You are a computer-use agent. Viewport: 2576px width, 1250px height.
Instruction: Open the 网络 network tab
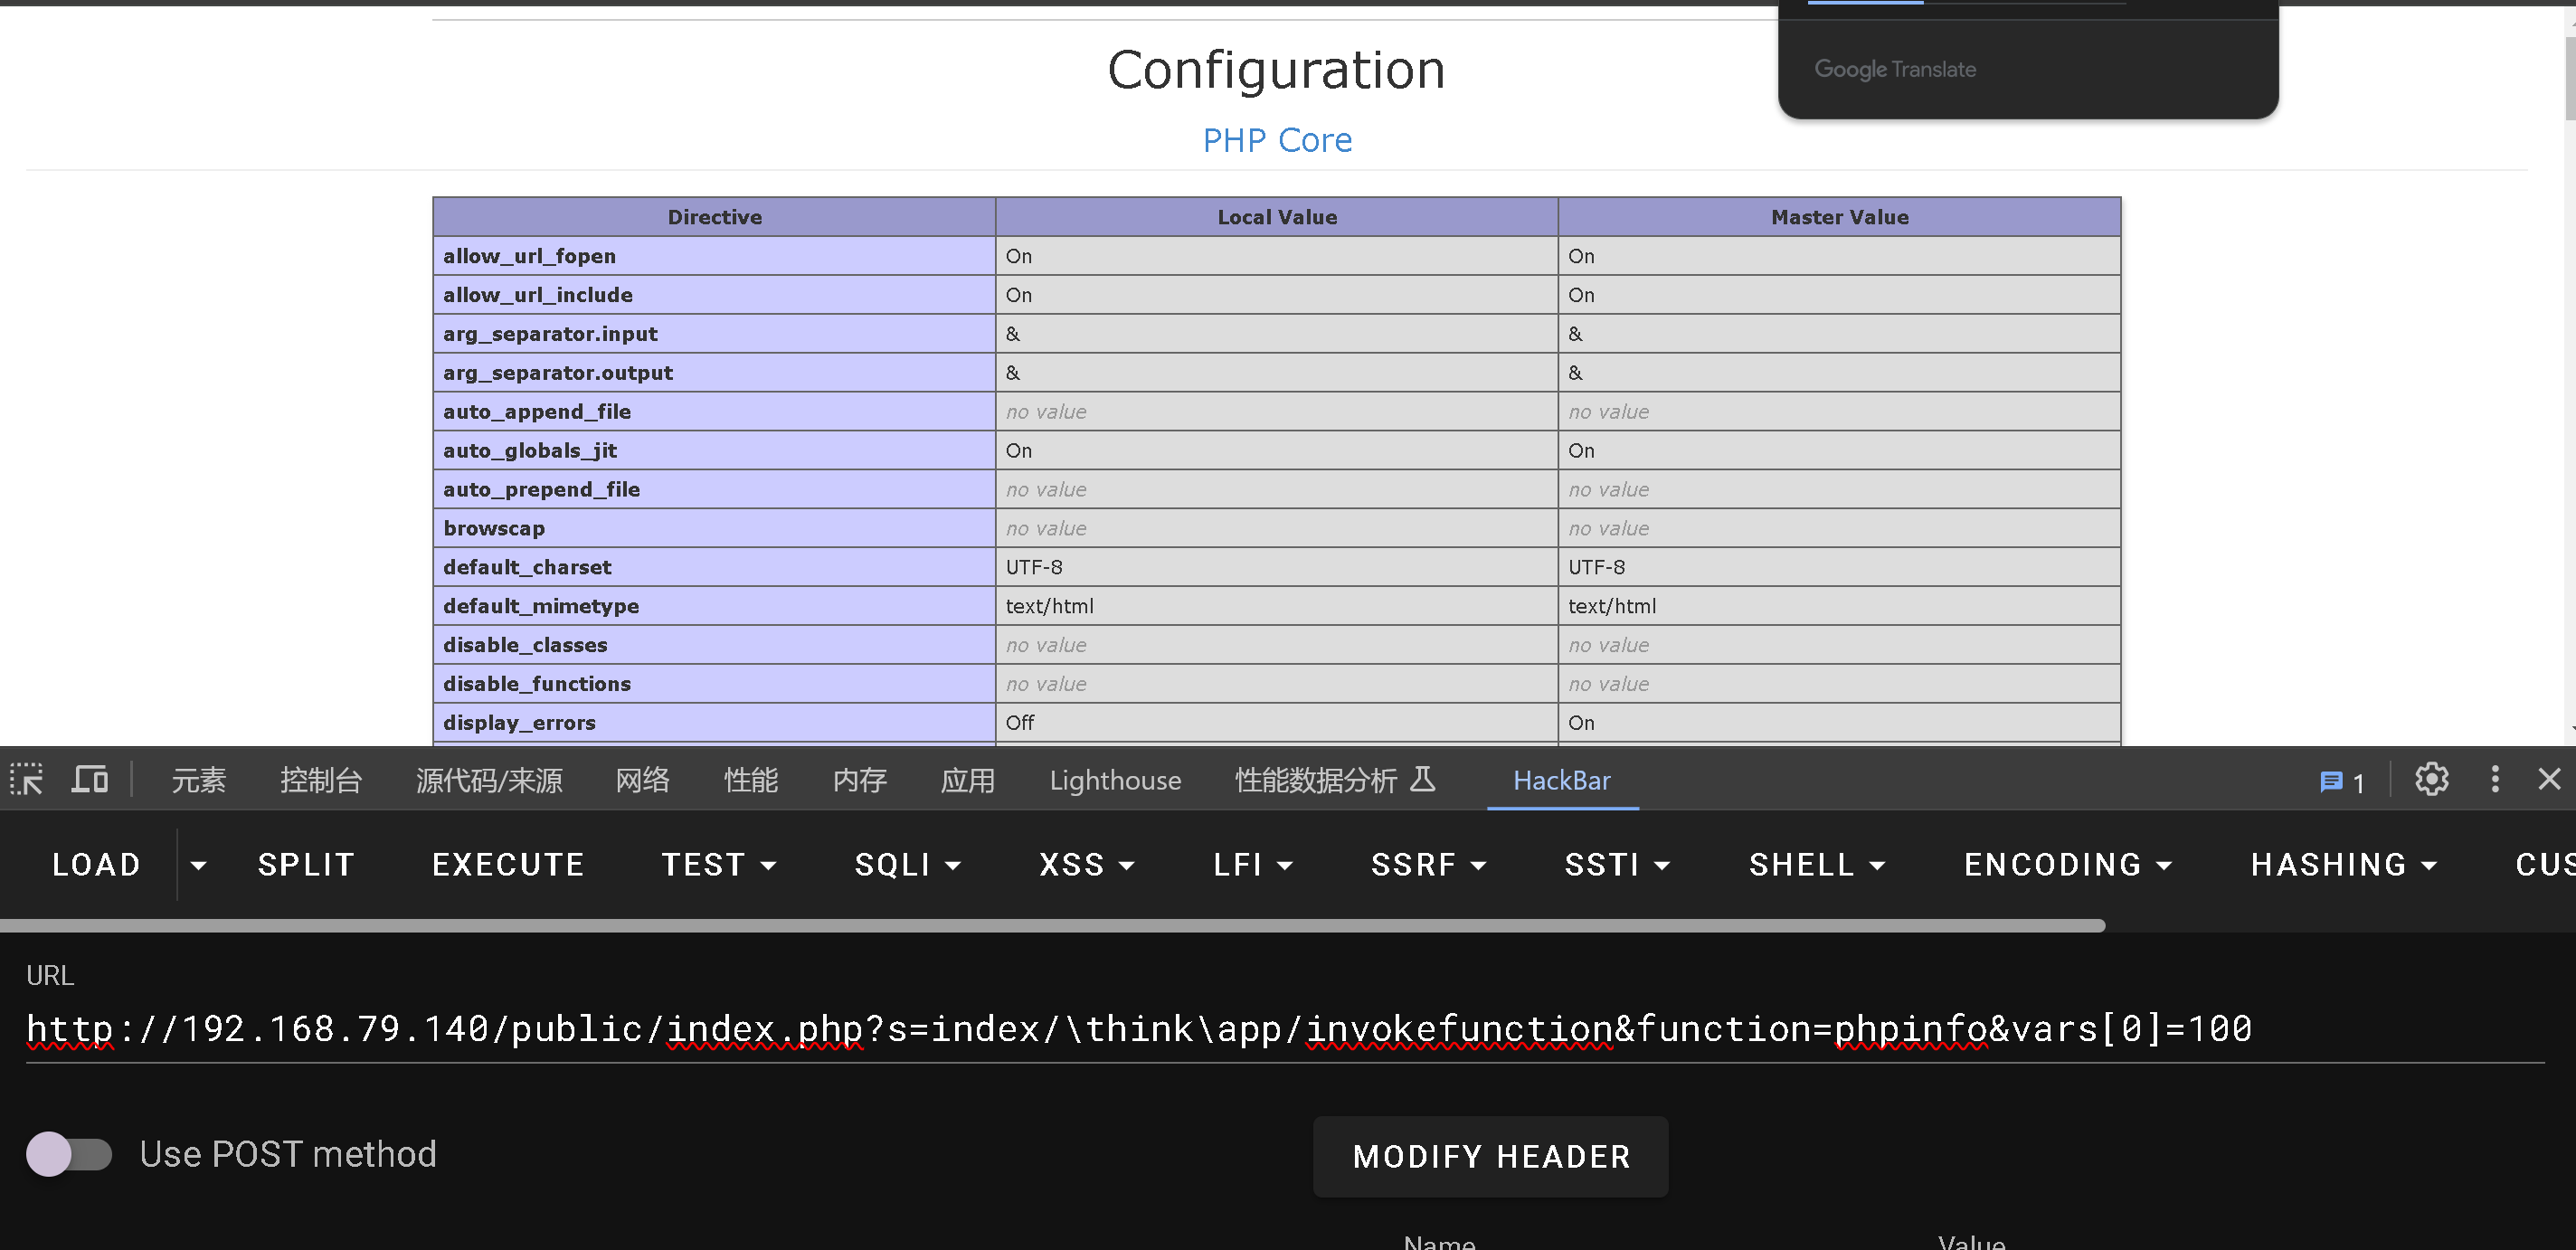tap(642, 780)
